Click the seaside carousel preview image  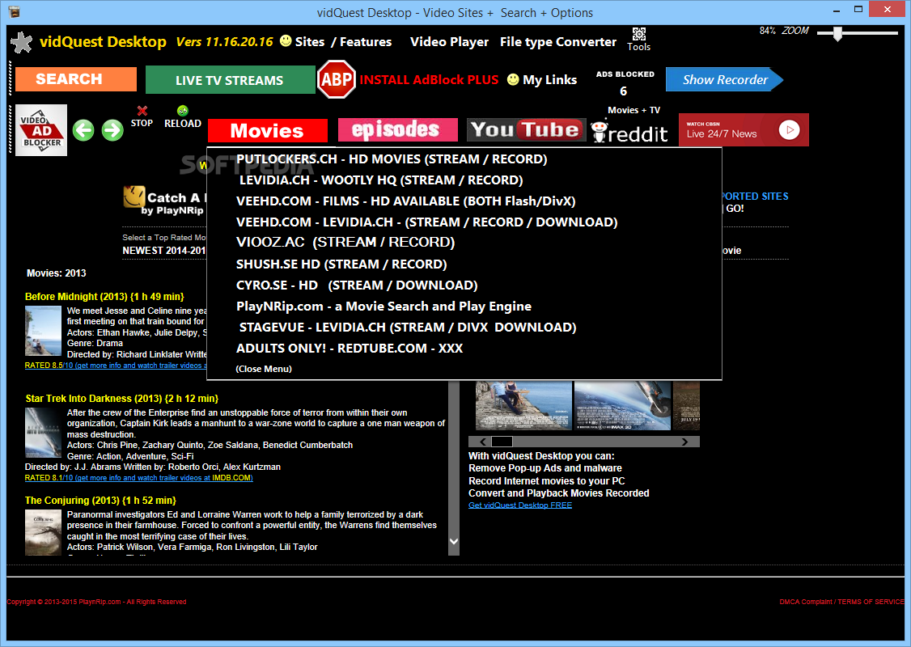(523, 405)
